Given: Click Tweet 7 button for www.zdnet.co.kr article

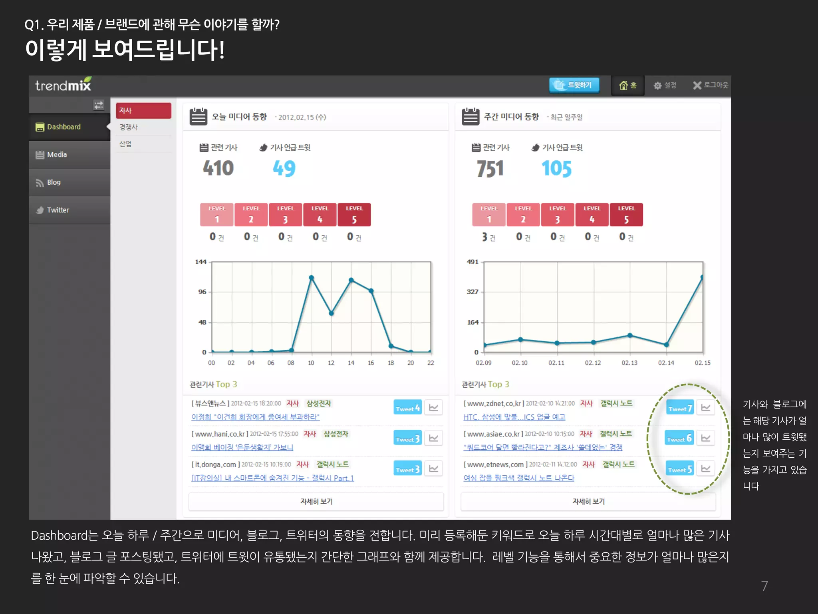Looking at the screenshot, I should tap(680, 407).
